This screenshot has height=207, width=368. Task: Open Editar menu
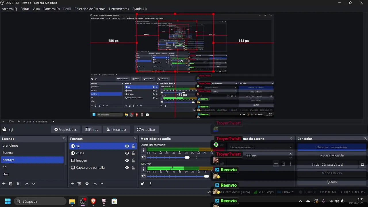tap(25, 9)
